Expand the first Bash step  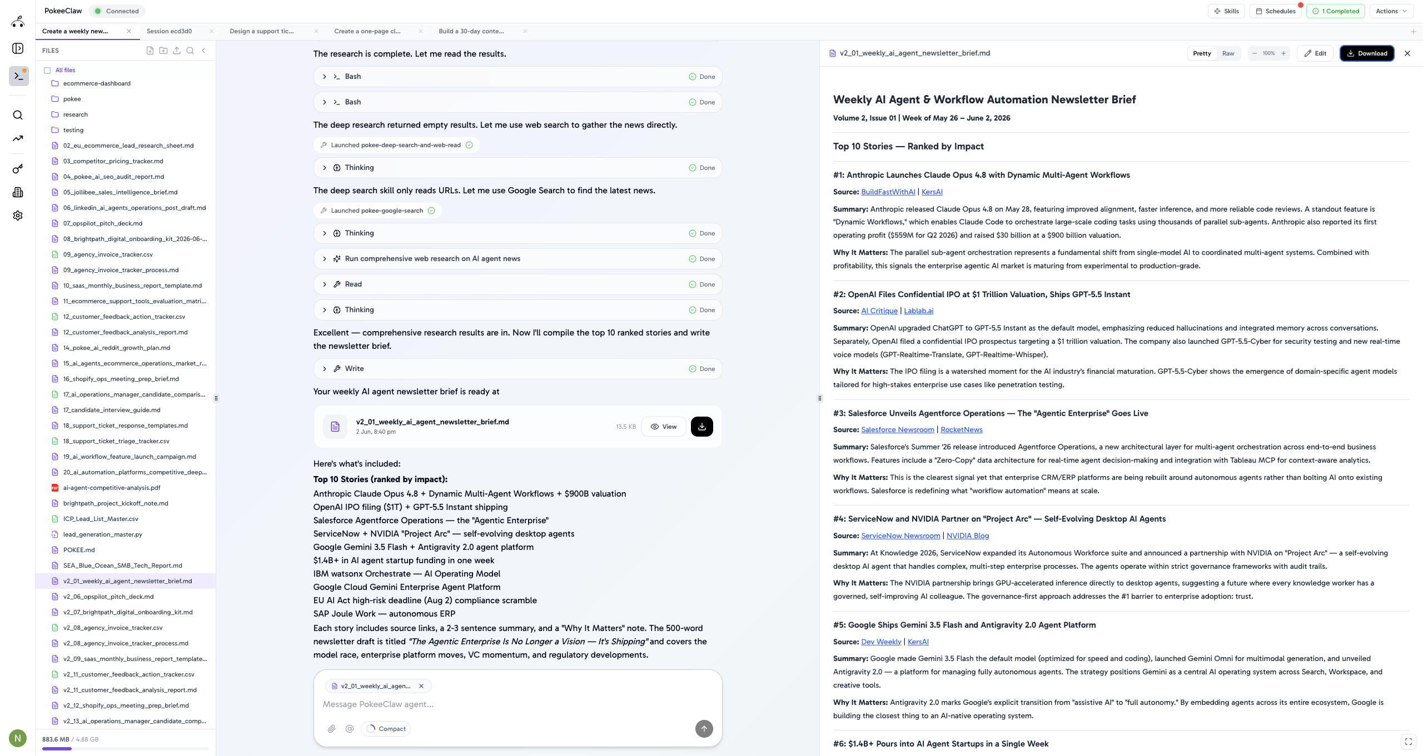(518, 77)
